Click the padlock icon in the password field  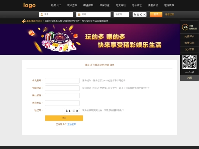[79, 14]
